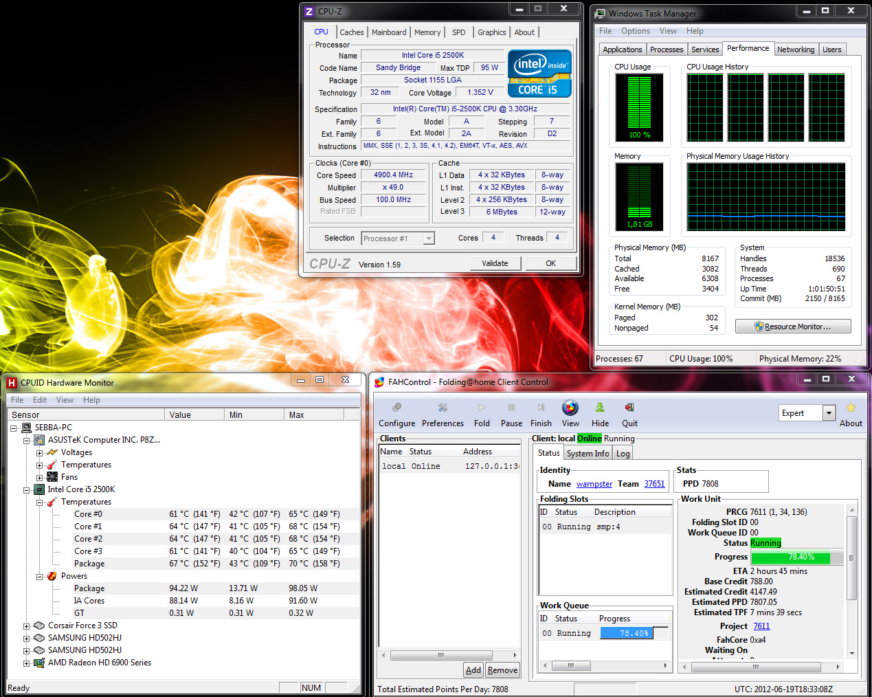Open the Graphics tab in CPU-Z
This screenshot has width=872, height=697.
[492, 32]
